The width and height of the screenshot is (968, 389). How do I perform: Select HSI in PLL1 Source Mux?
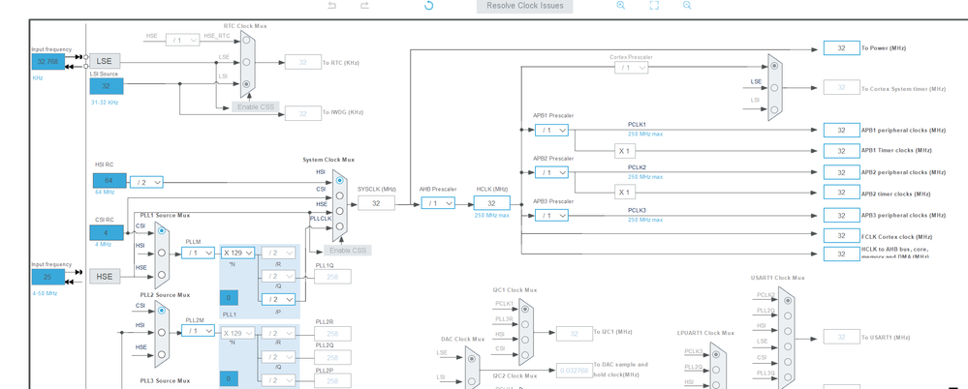[161, 253]
